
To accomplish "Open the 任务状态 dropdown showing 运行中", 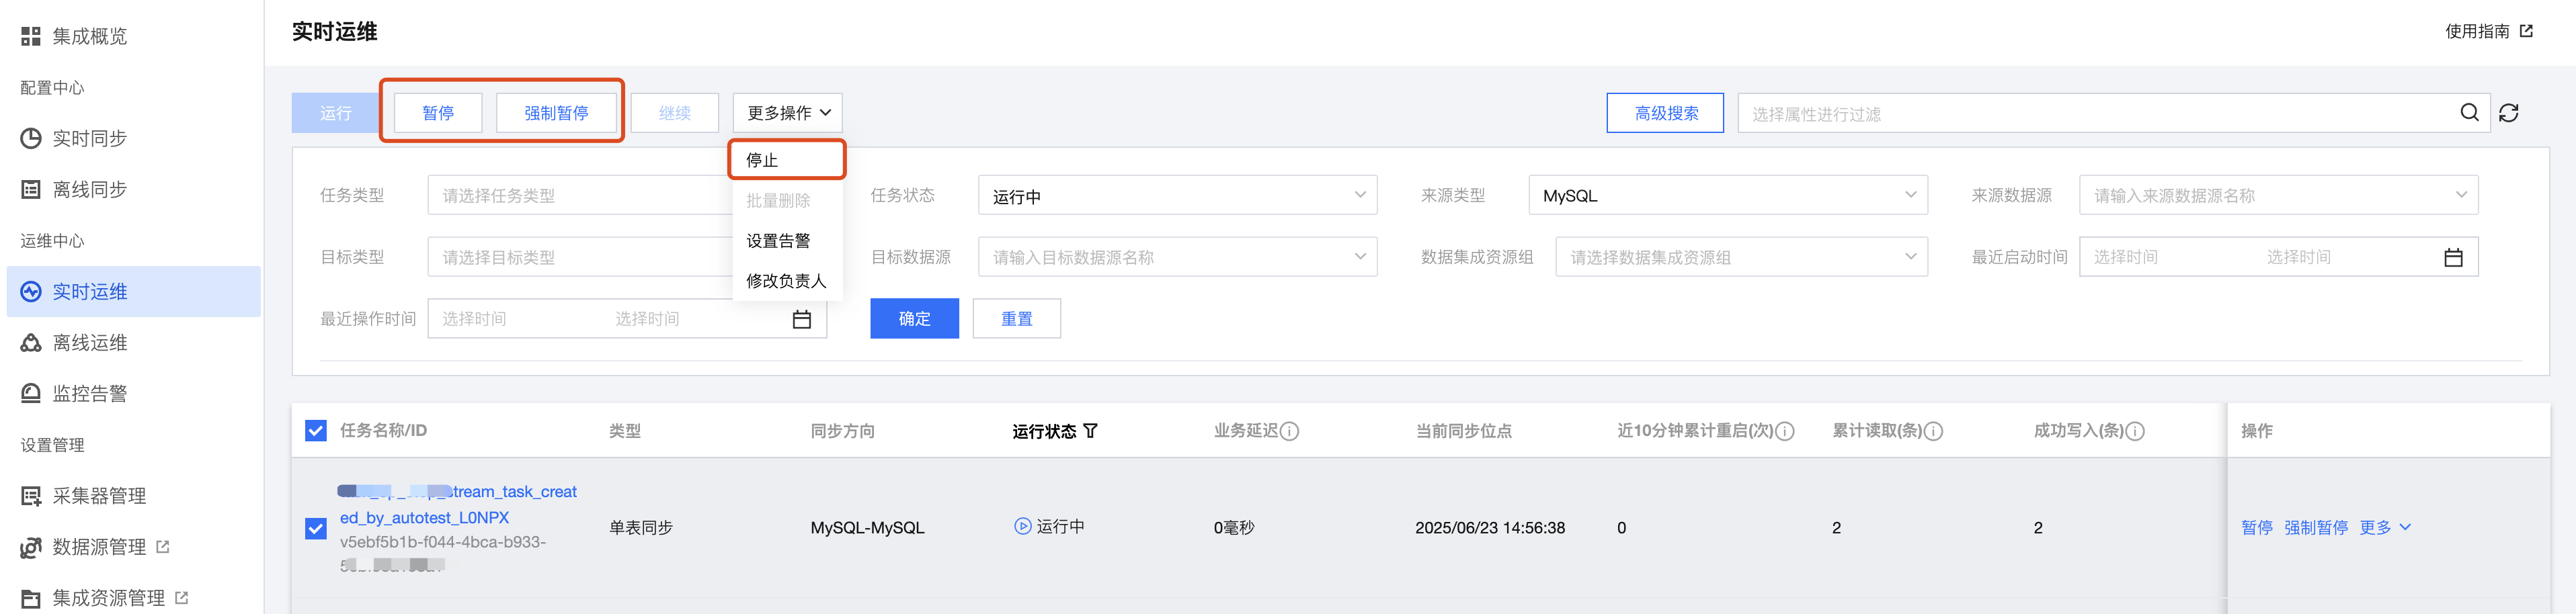I will click(1177, 195).
